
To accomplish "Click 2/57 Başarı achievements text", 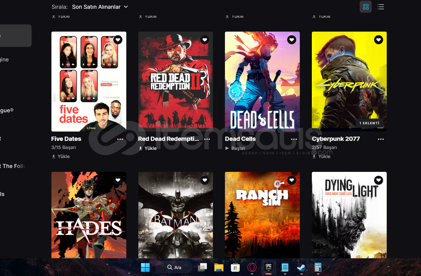I will click(x=324, y=147).
